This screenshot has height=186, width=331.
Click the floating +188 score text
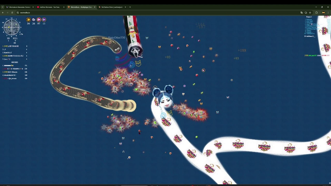point(242,50)
